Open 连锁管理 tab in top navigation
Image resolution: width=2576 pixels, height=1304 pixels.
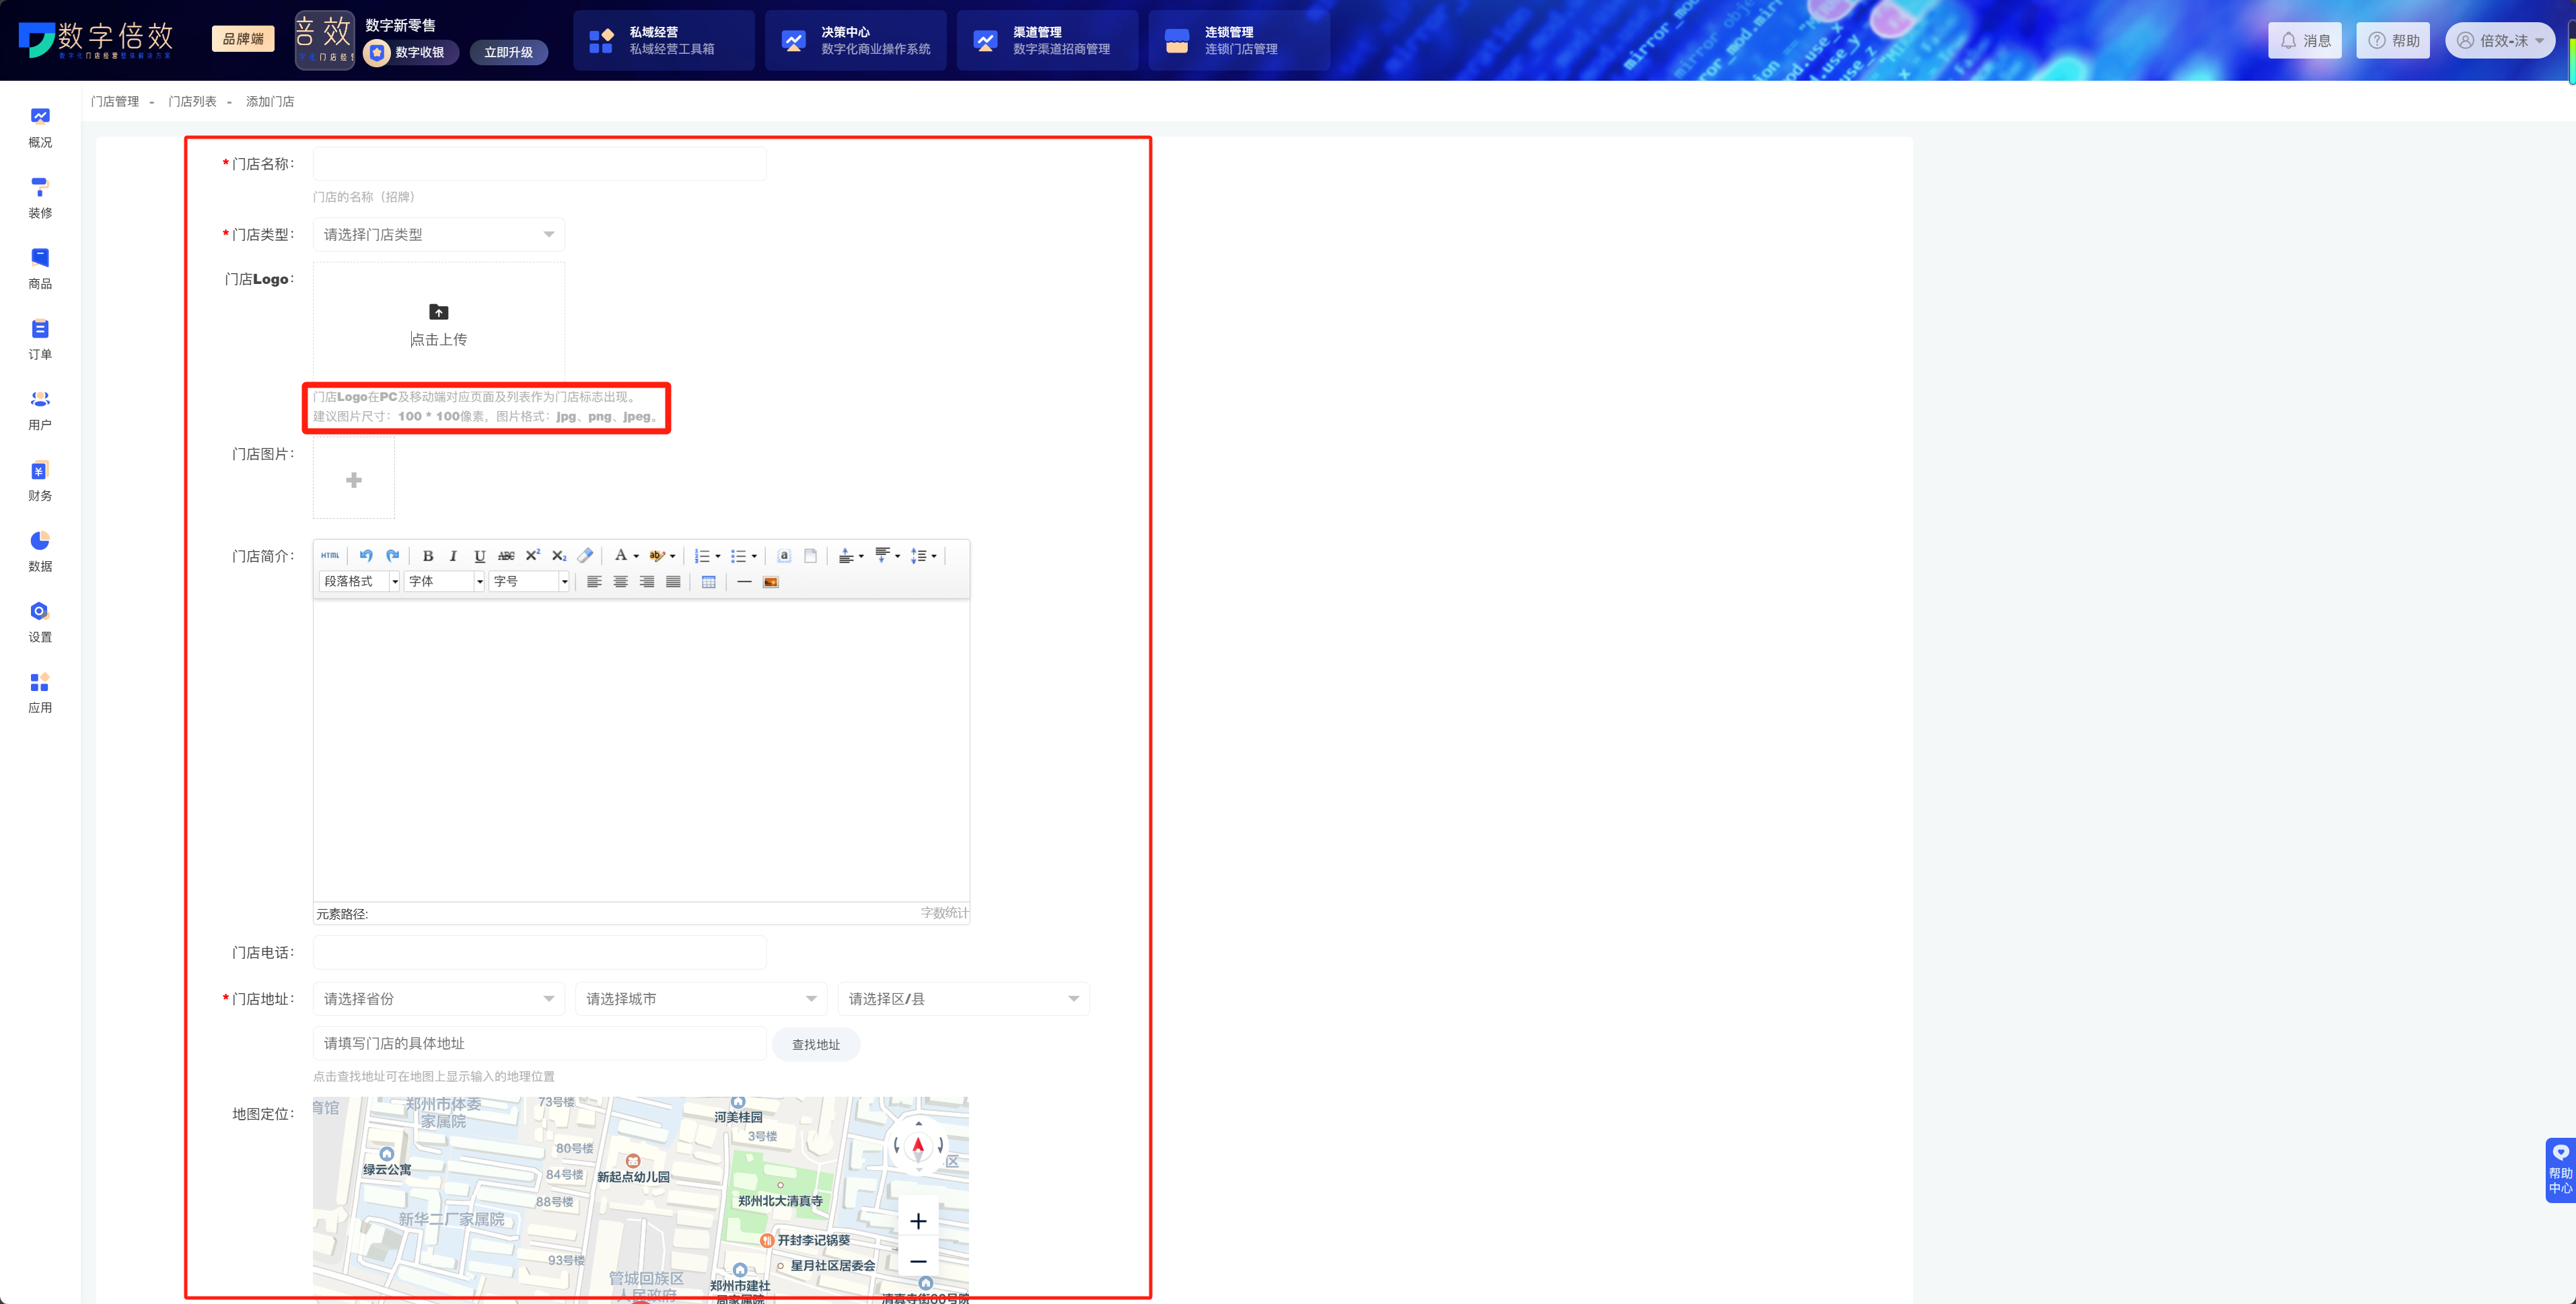[1240, 40]
